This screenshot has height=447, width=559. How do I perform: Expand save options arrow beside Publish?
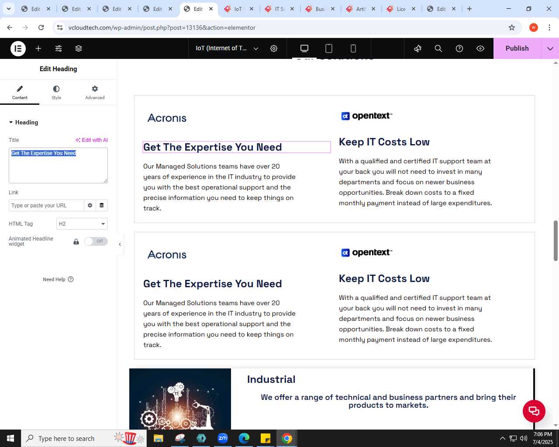[x=550, y=48]
